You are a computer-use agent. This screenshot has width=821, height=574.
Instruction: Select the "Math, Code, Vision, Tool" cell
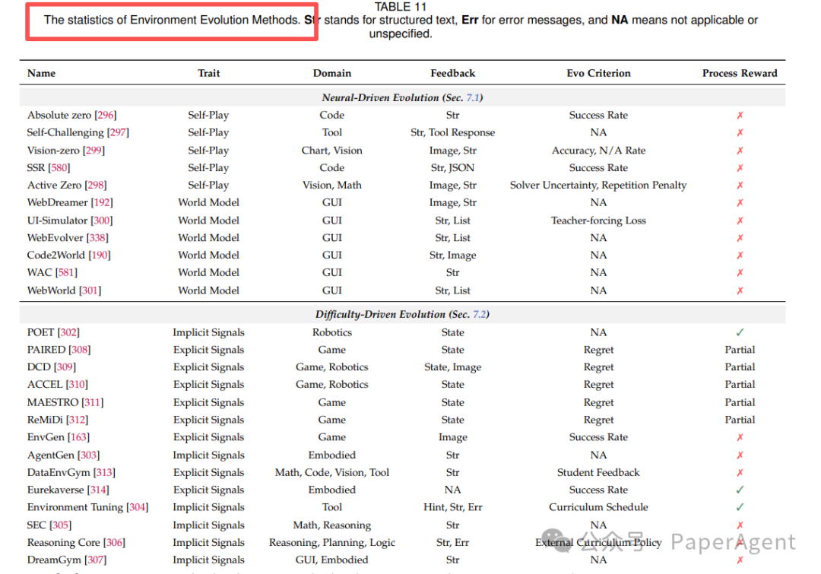pos(332,472)
